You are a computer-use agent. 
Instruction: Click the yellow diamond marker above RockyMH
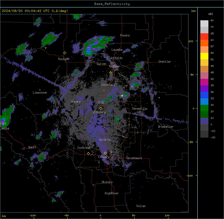pyautogui.click(x=65, y=53)
